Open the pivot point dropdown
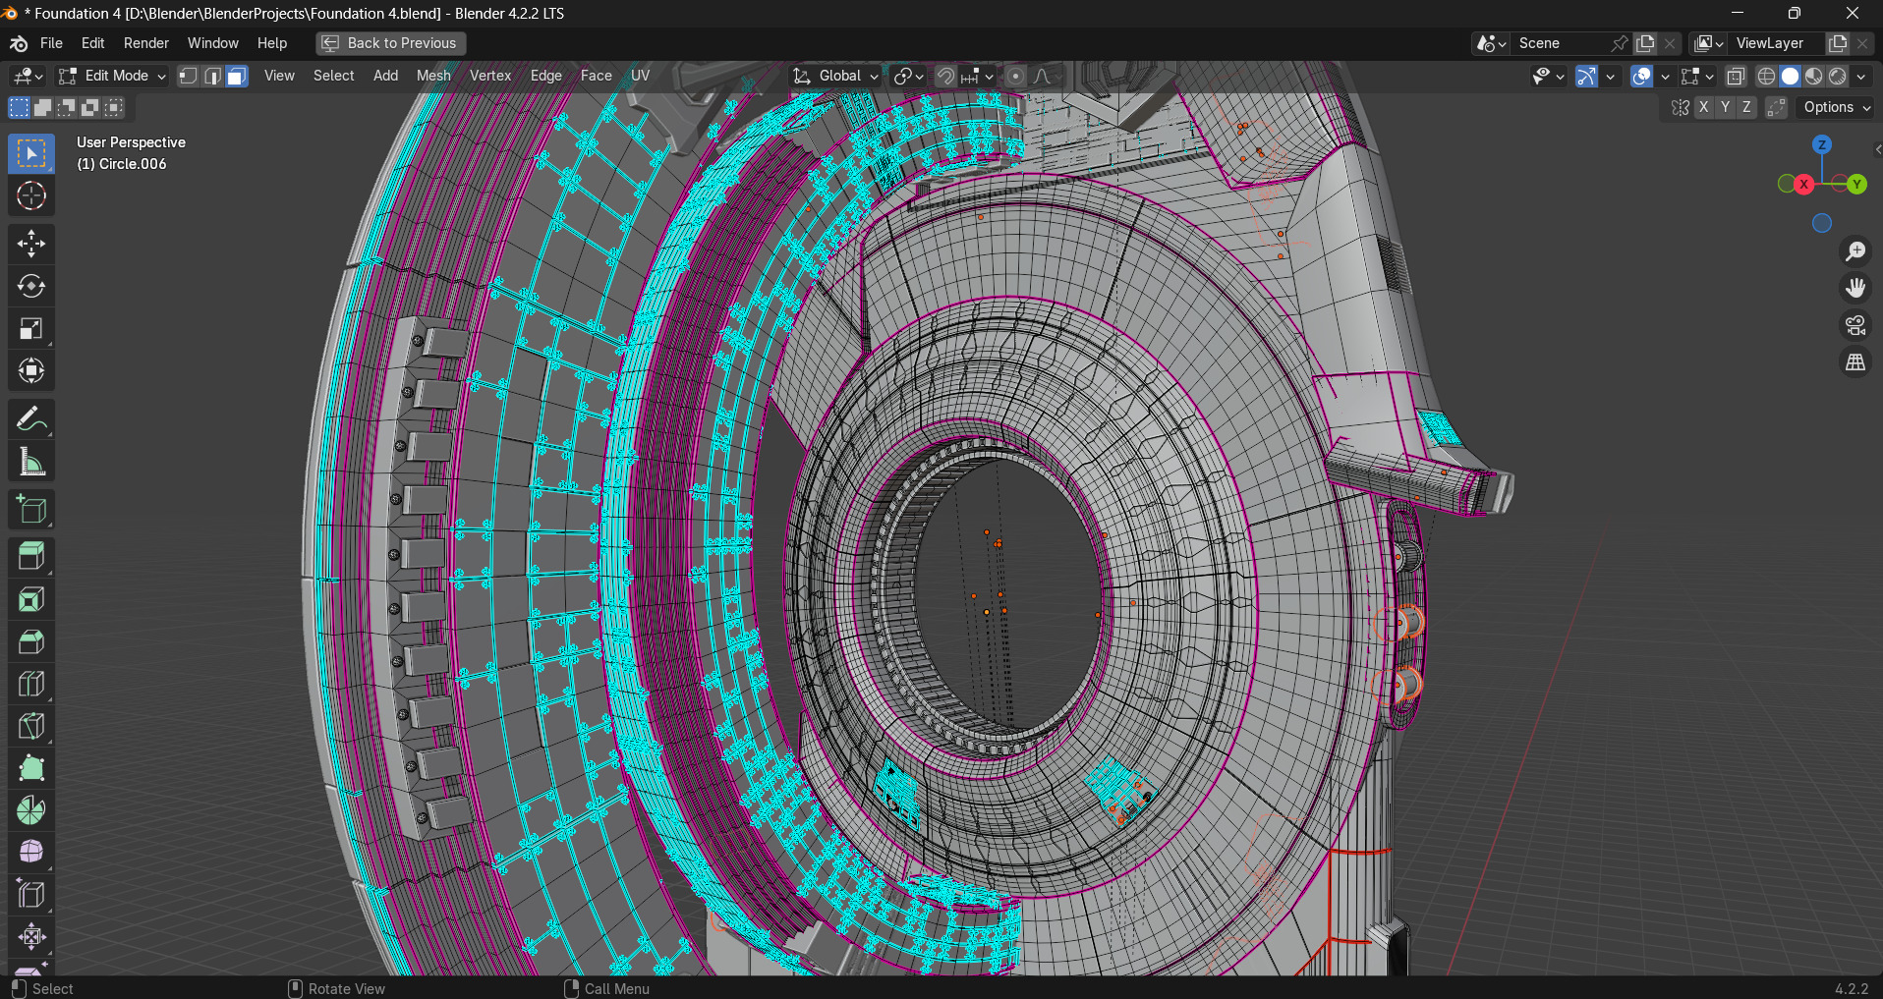 (x=908, y=76)
